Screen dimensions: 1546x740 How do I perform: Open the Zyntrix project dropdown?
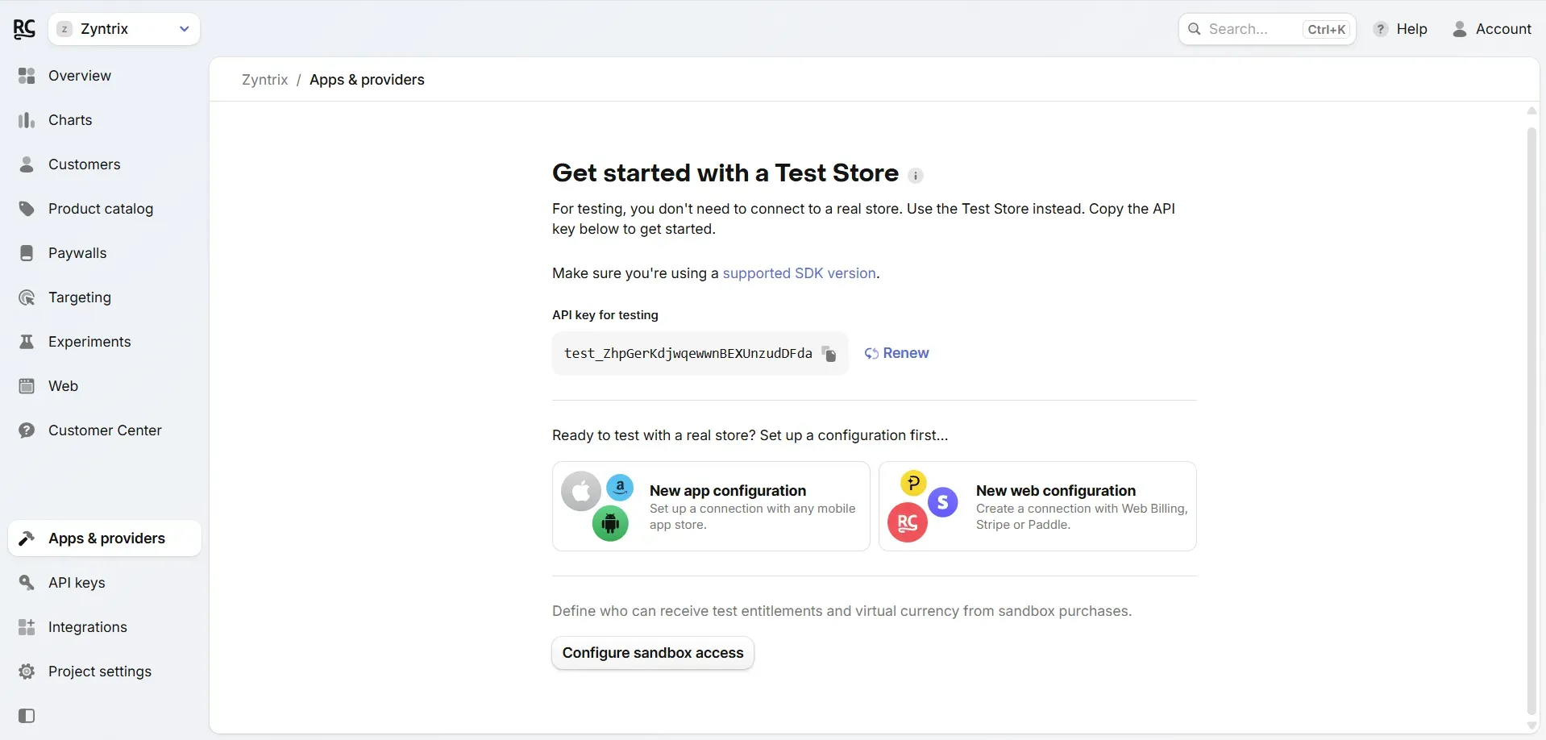coord(124,29)
